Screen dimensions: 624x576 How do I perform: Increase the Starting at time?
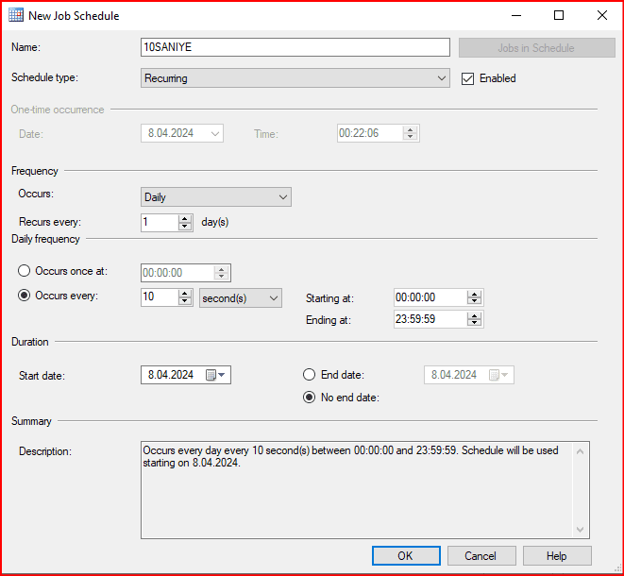point(475,294)
